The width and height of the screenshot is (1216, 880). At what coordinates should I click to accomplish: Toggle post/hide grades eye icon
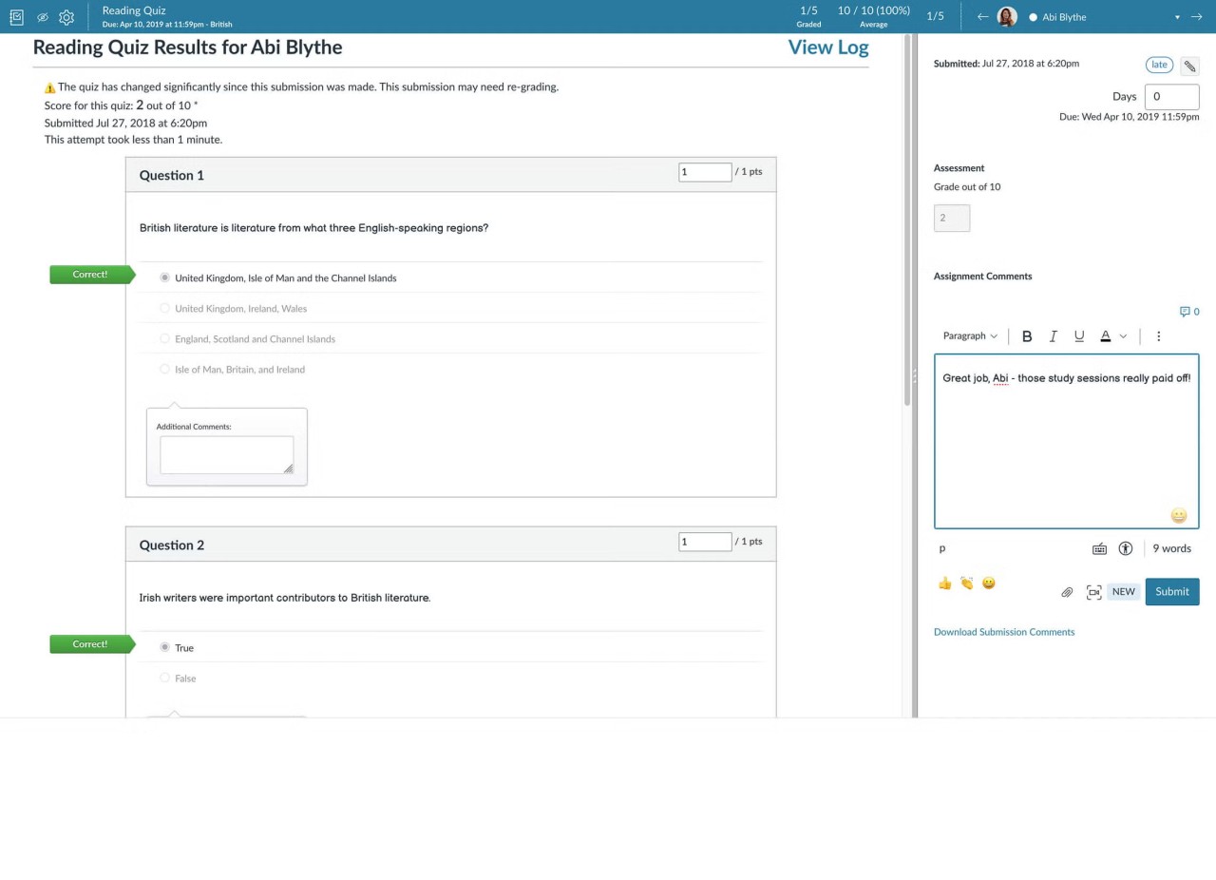coord(43,17)
